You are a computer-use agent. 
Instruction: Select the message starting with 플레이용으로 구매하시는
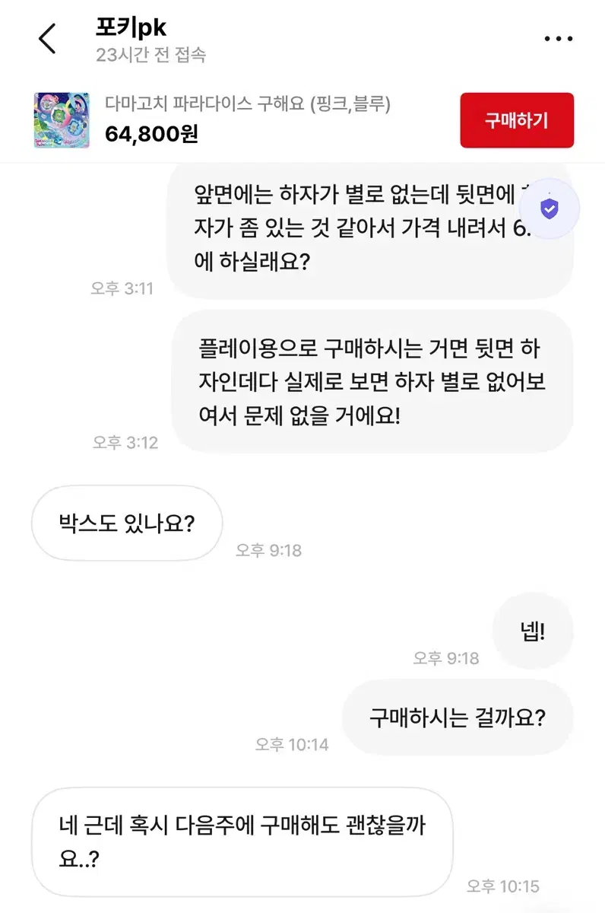pyautogui.click(x=371, y=383)
